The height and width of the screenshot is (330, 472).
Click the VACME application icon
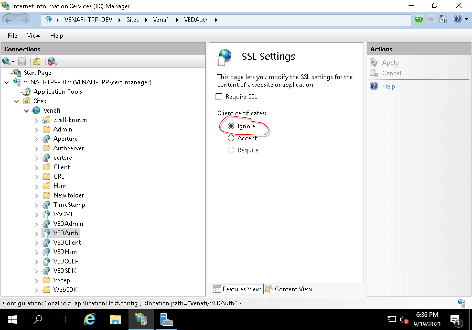47,214
